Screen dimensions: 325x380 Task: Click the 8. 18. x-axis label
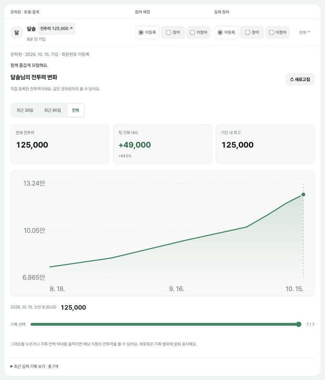57,289
